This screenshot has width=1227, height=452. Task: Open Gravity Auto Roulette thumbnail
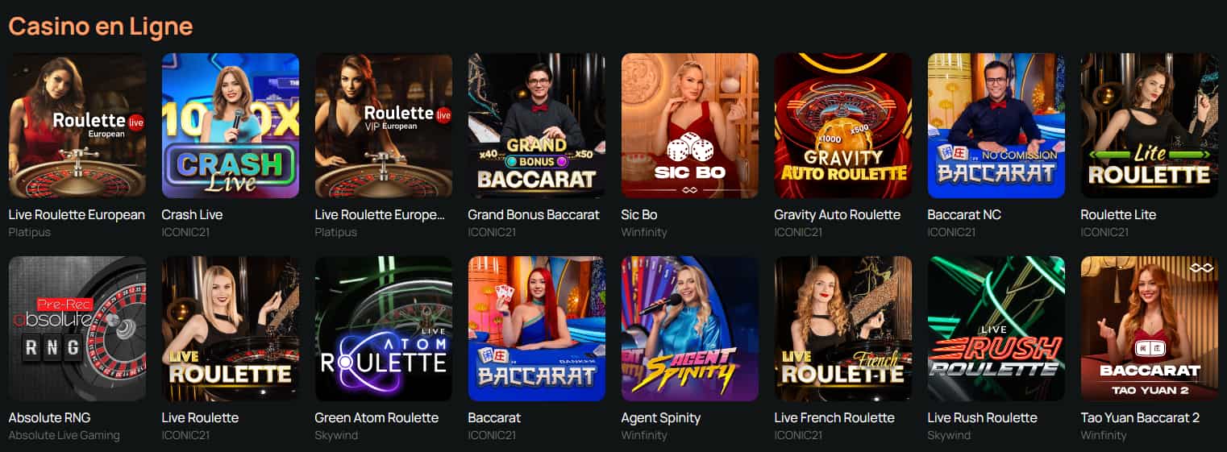coord(843,126)
